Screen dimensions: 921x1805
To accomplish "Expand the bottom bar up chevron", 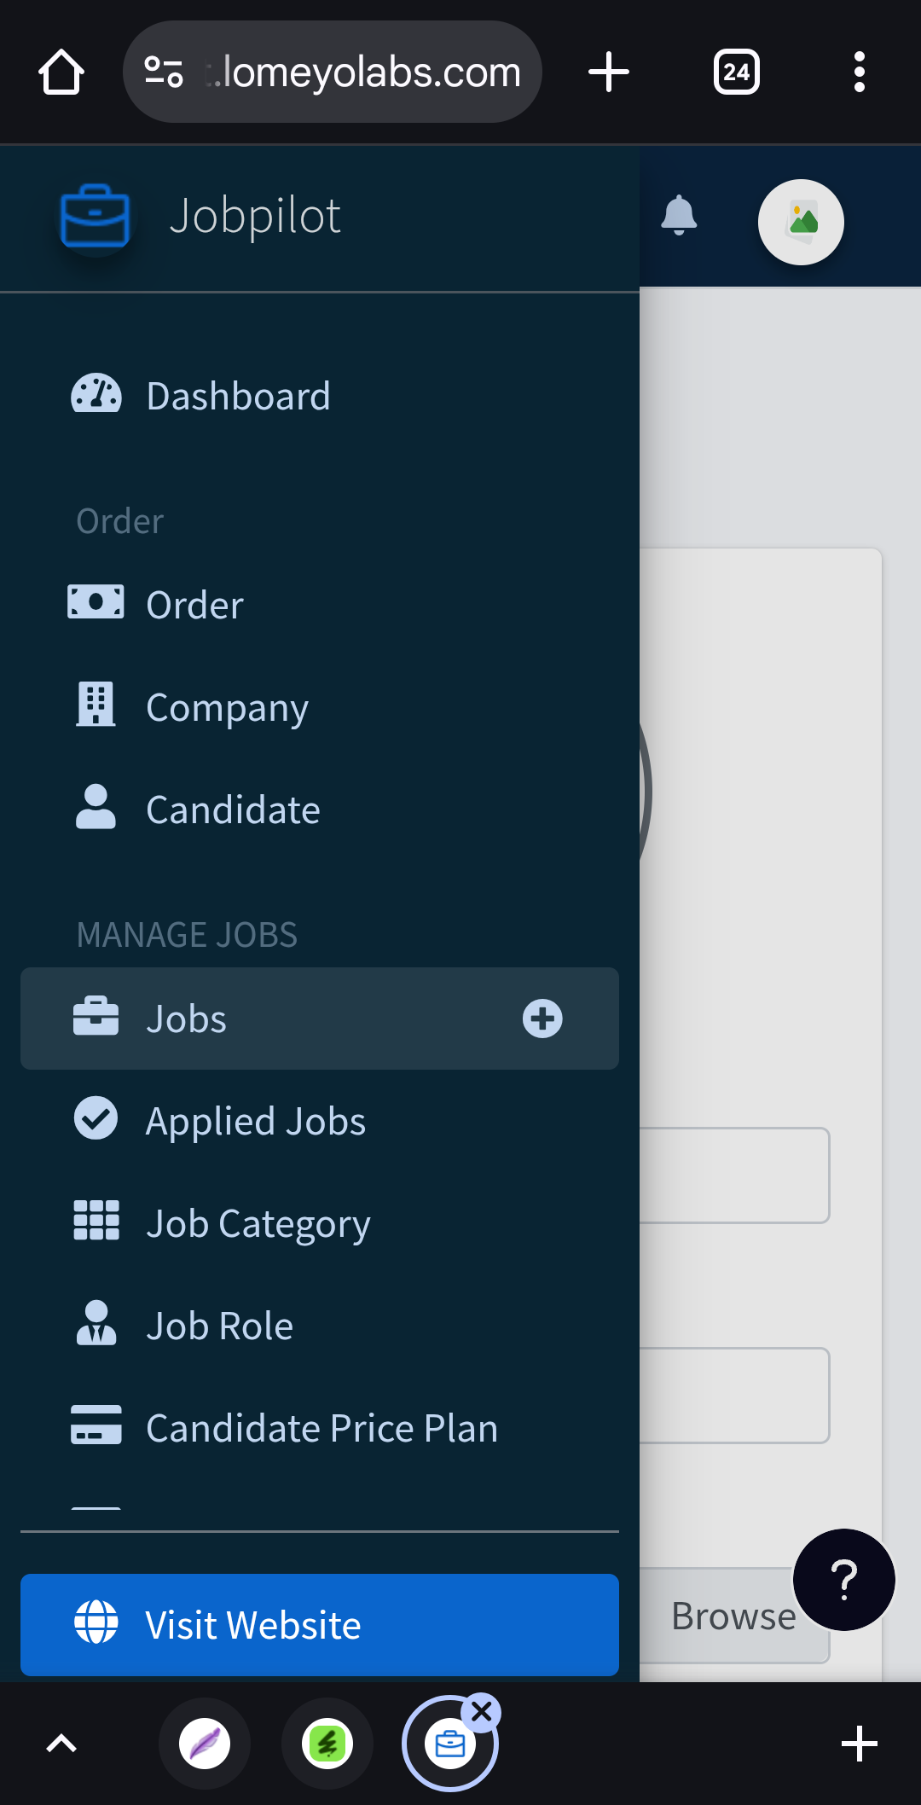I will click(x=61, y=1744).
